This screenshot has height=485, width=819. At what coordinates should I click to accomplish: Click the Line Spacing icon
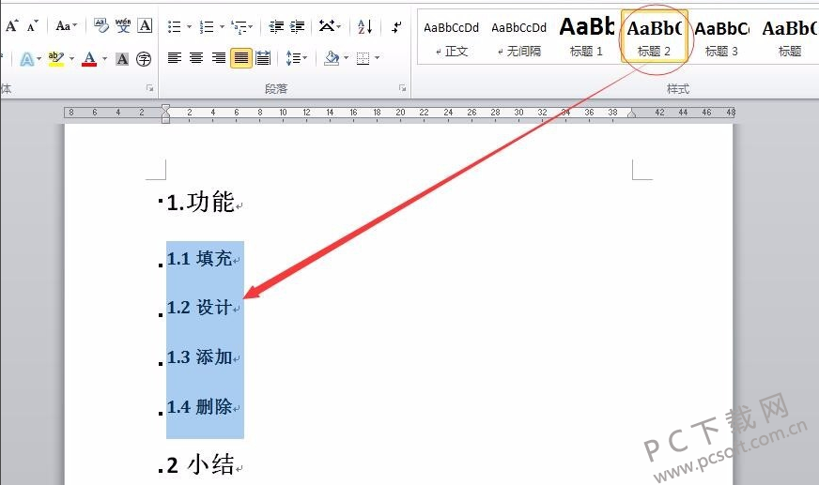tap(293, 58)
